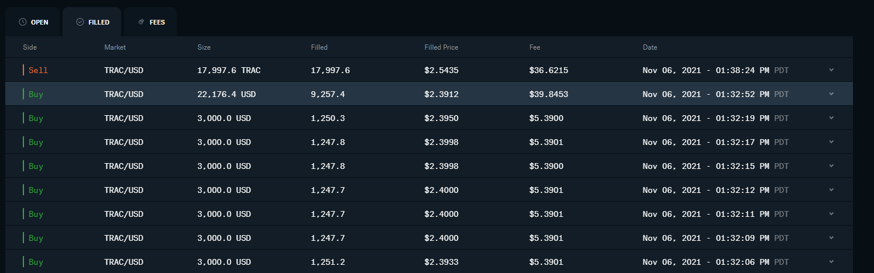
Task: Expand the Buy order at 01:32:17 PM
Action: [831, 142]
